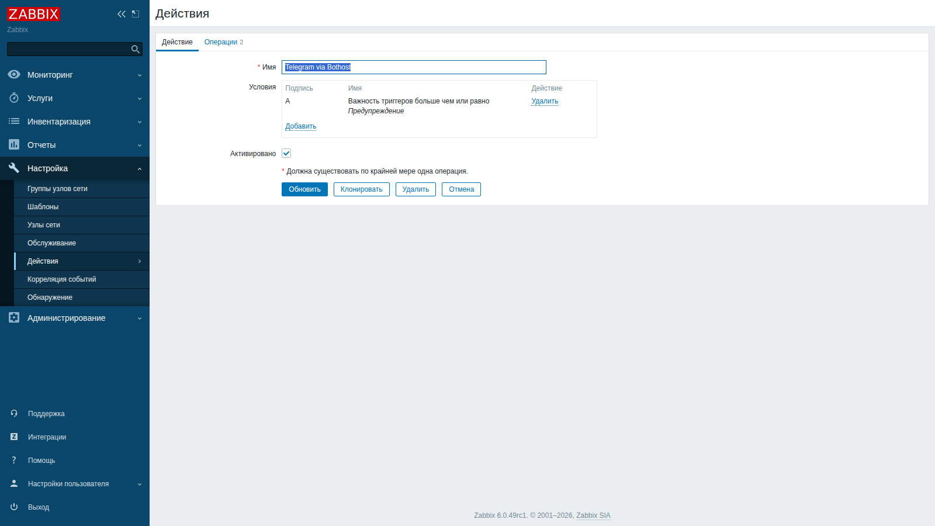
Task: Expand Администрирование menu chevron
Action: pos(140,318)
